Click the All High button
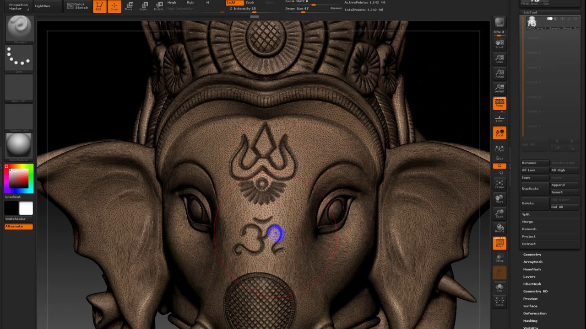The height and width of the screenshot is (329, 586). click(564, 170)
